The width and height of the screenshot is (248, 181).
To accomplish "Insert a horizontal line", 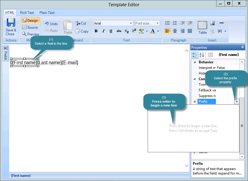I will tap(221, 23).
